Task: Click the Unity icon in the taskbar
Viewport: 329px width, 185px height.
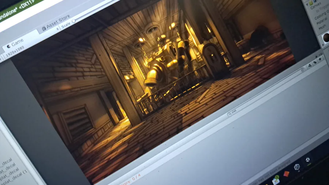Action: click(307, 160)
